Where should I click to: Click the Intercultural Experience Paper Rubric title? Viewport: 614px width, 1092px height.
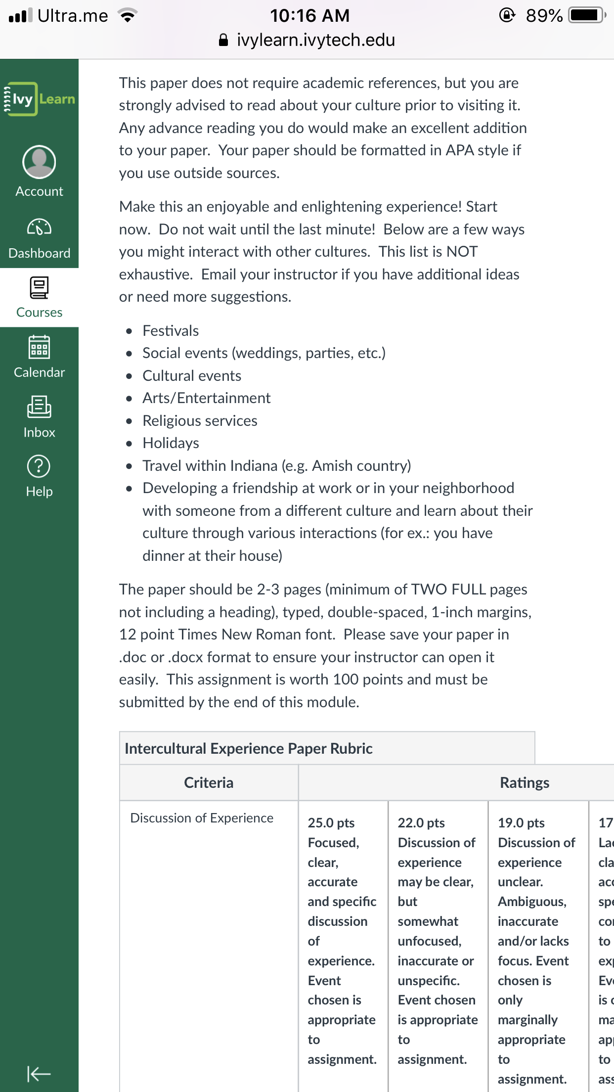248,748
